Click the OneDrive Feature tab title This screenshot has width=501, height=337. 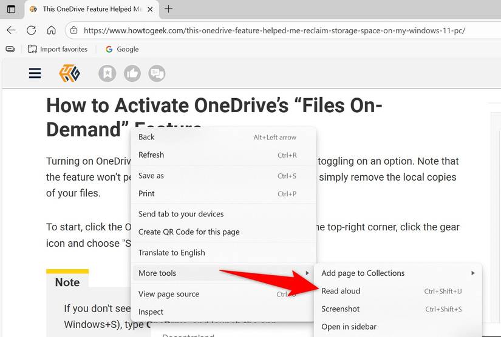pyautogui.click(x=92, y=9)
